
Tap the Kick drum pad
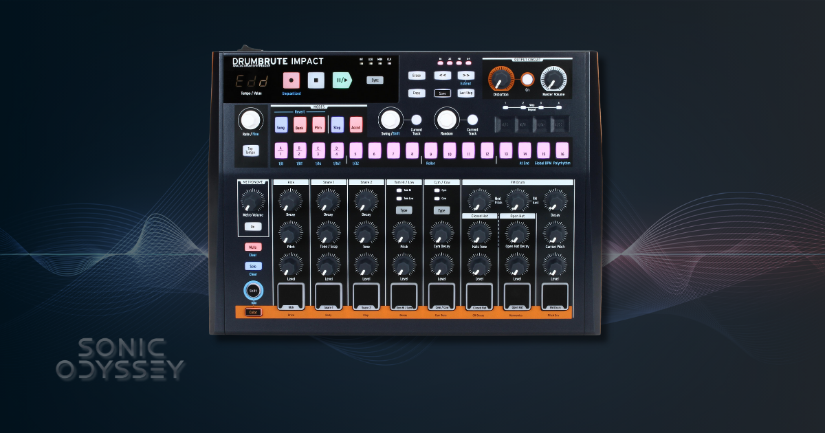click(290, 297)
